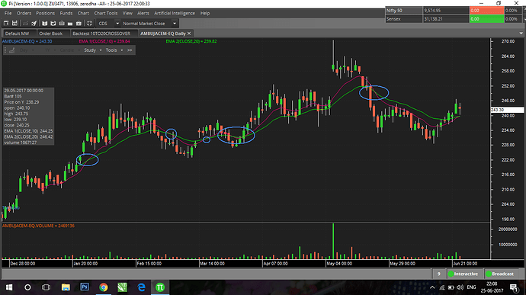Close the AMBUJACEM-EQ Daily chart tab
Screen dimensions: 526x295
click(x=189, y=34)
